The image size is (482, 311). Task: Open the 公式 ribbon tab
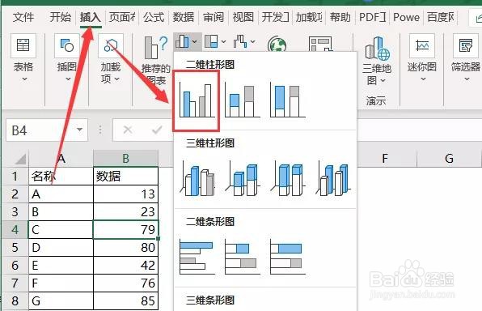pos(154,17)
